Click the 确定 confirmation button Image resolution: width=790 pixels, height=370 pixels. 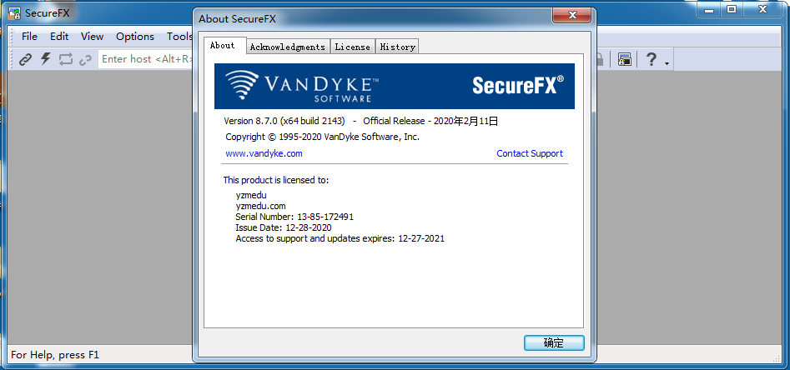[554, 343]
